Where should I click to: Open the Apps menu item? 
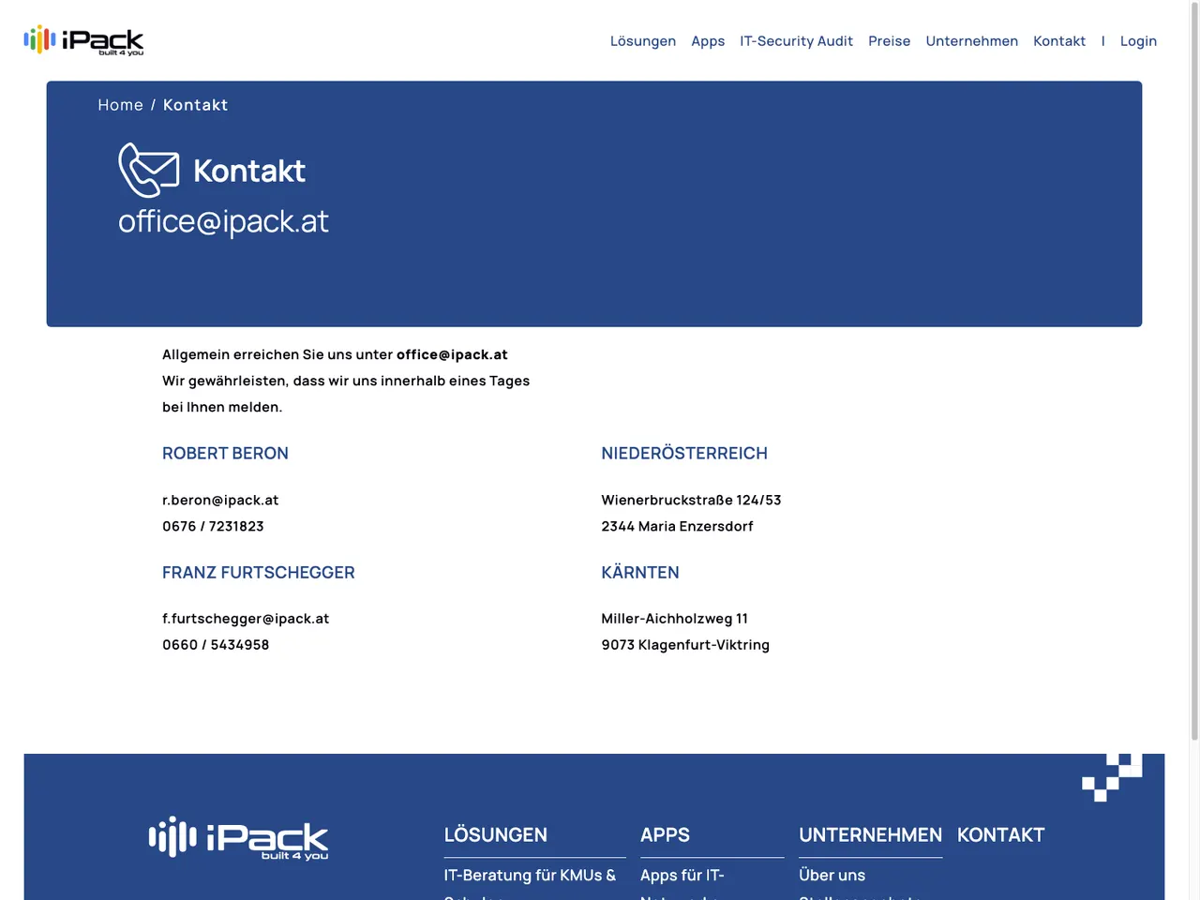pyautogui.click(x=708, y=41)
